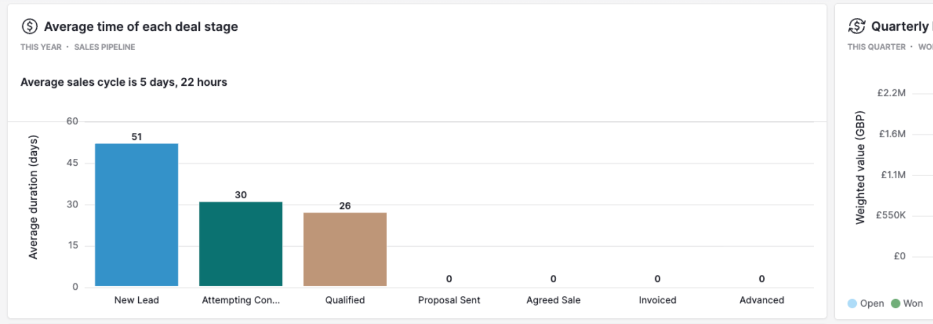Click the THIS QUARTER period label
The height and width of the screenshot is (324, 933).
pos(876,47)
